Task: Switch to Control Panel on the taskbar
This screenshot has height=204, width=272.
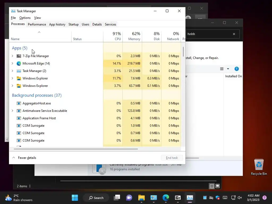Action: pyautogui.click(x=154, y=198)
